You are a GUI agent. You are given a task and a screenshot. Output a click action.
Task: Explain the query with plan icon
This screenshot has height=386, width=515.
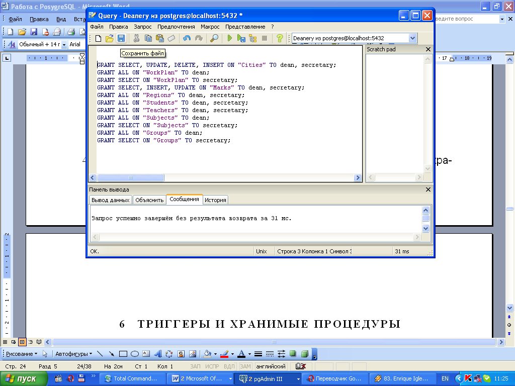(x=253, y=38)
